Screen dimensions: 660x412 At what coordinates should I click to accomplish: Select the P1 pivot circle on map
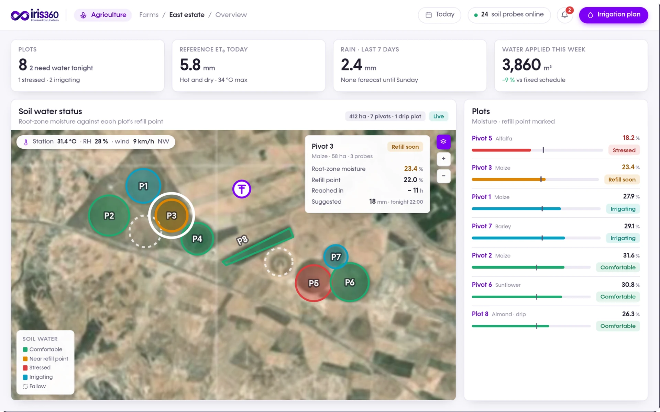point(143,186)
